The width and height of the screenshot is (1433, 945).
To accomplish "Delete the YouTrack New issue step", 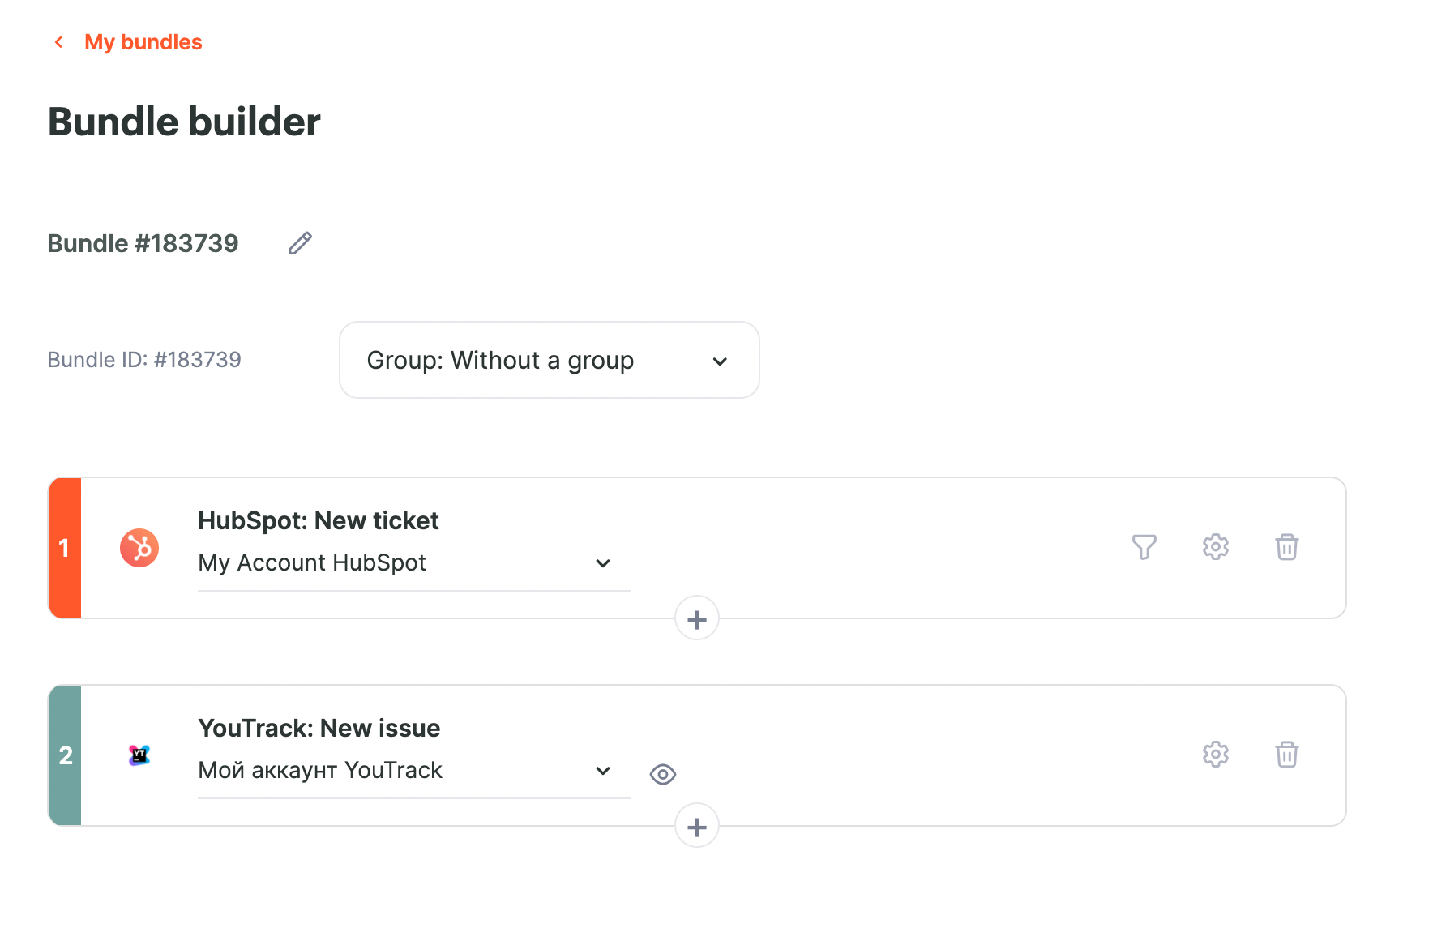I will [1286, 755].
